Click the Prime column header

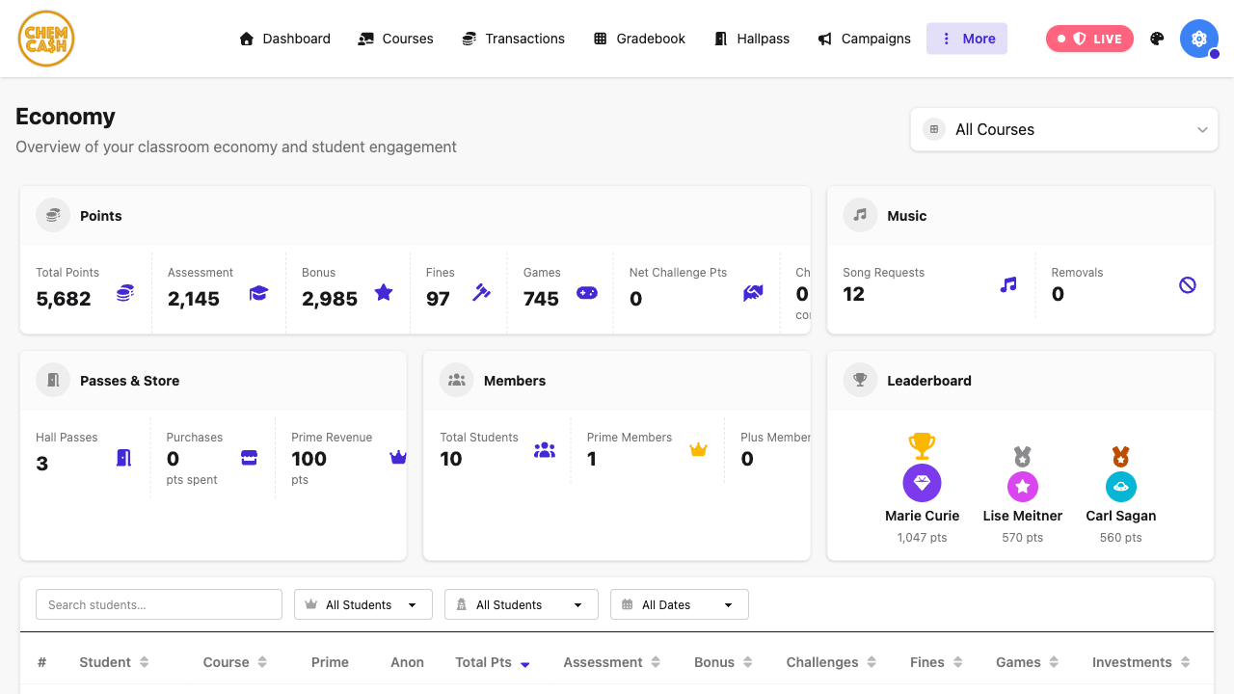[330, 662]
